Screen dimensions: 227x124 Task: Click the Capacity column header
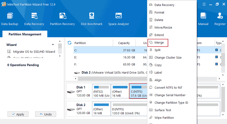(124, 43)
